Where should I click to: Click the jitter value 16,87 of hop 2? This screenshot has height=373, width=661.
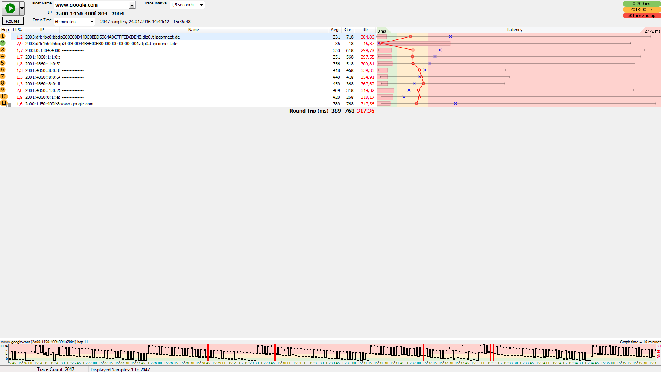pyautogui.click(x=369, y=44)
